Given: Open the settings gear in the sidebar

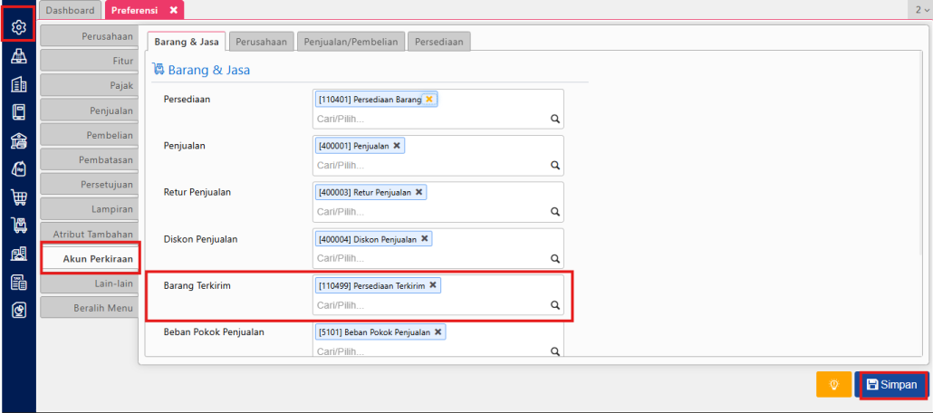Looking at the screenshot, I should point(18,27).
